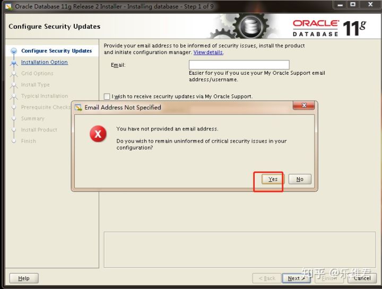
Task: Click the Install Type step
Action: tap(36, 84)
